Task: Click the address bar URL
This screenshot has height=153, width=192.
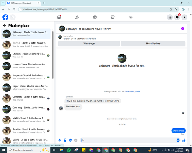Action: (45, 10)
